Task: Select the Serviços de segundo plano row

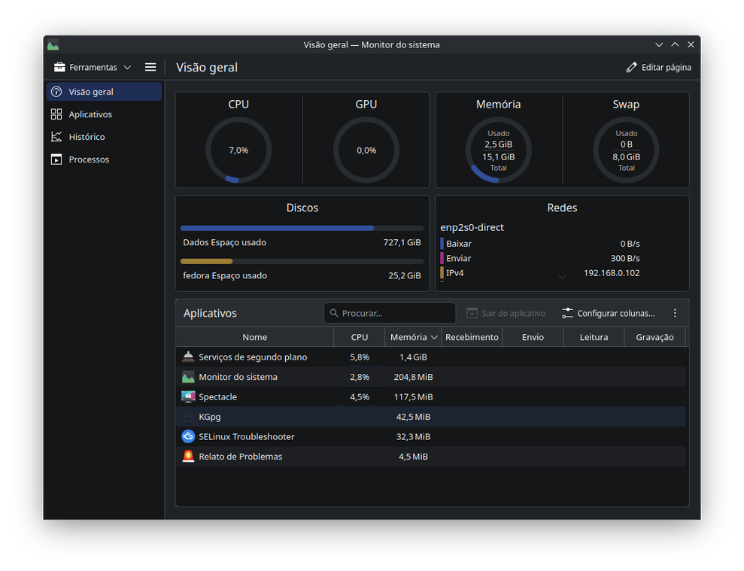Action: (431, 357)
